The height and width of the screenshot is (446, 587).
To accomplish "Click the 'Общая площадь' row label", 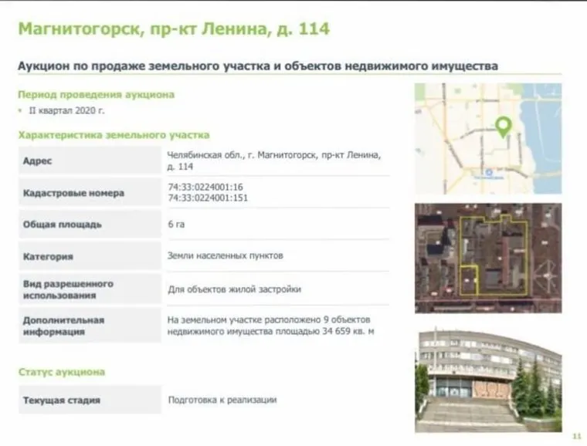I will pos(63,225).
